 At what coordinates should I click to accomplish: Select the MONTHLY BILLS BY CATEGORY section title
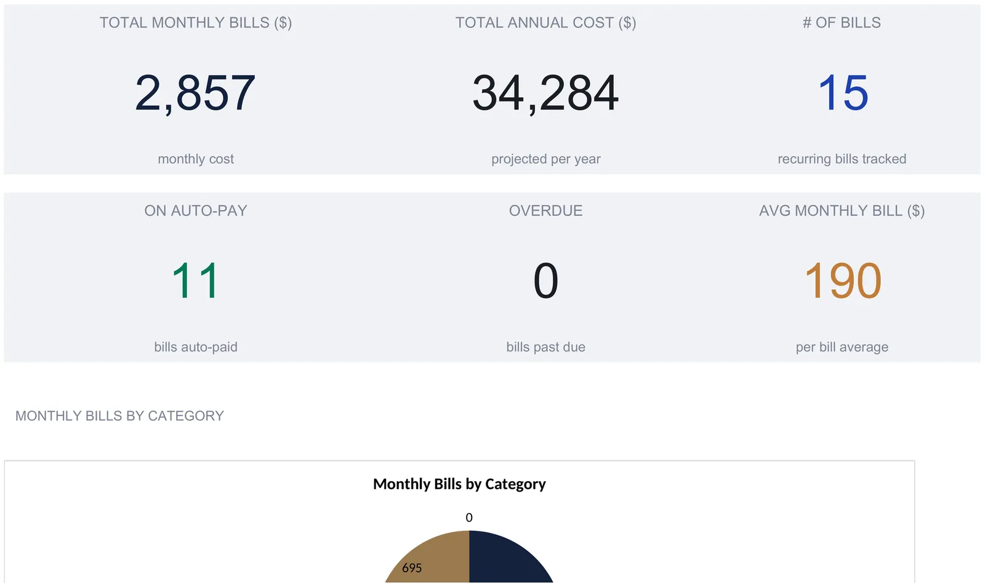[119, 416]
